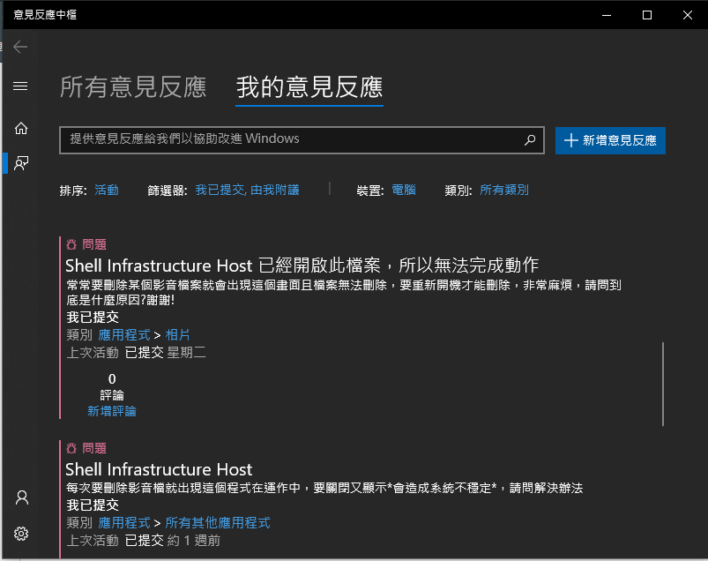Image resolution: width=708 pixels, height=561 pixels.
Task: Click the bug icon on first feedback
Action: tap(71, 245)
